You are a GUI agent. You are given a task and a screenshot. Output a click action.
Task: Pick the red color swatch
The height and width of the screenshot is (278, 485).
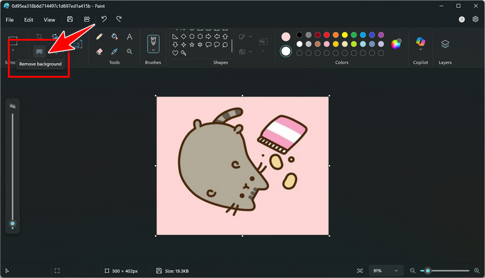pos(327,35)
